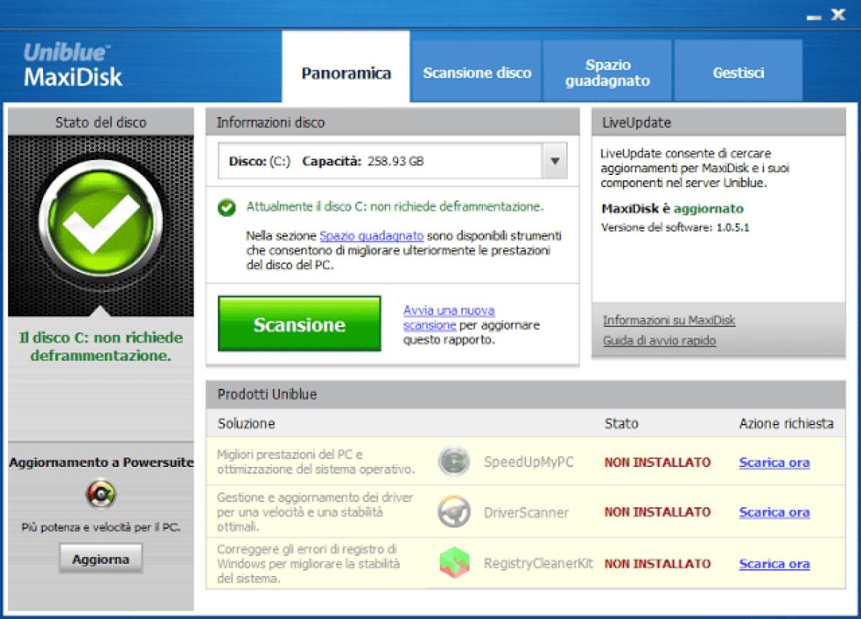Return to the Panoramica tab
The width and height of the screenshot is (861, 619).
click(346, 72)
